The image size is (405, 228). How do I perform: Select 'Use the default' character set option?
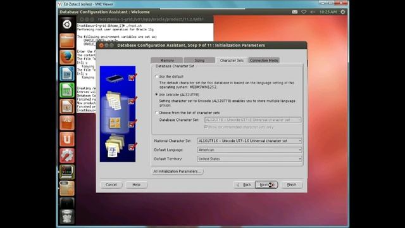(x=156, y=77)
